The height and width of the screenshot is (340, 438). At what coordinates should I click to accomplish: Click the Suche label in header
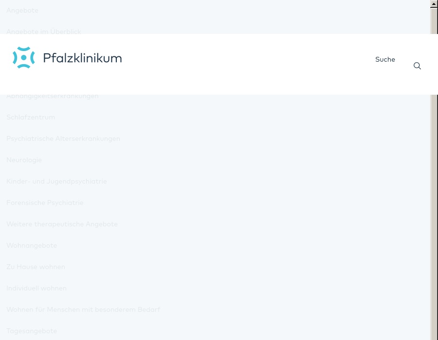coord(385,59)
